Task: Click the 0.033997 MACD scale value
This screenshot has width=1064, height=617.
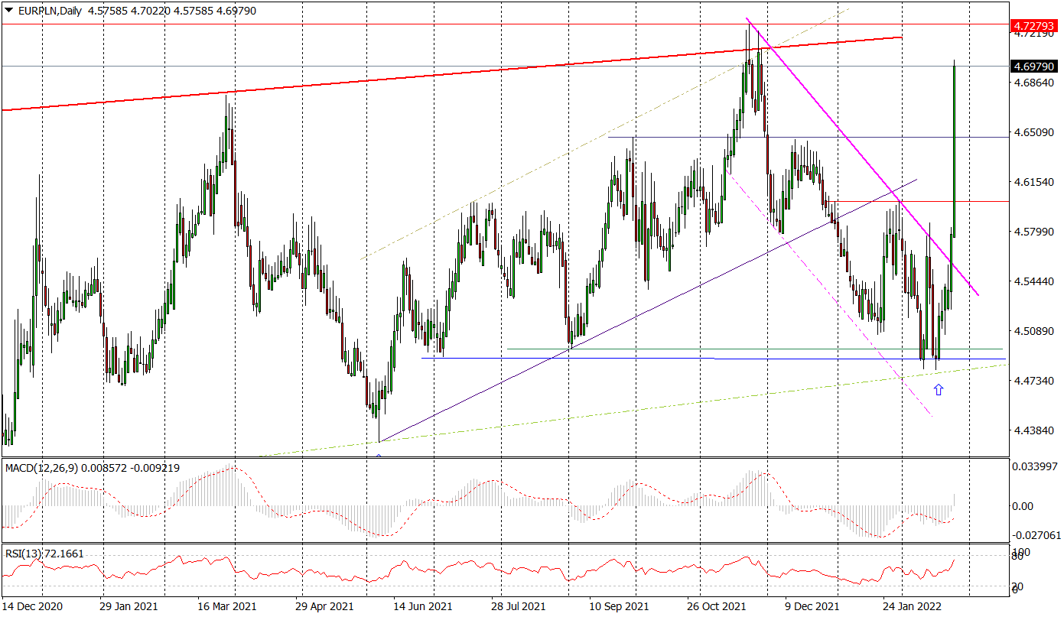Action: pyautogui.click(x=1034, y=466)
